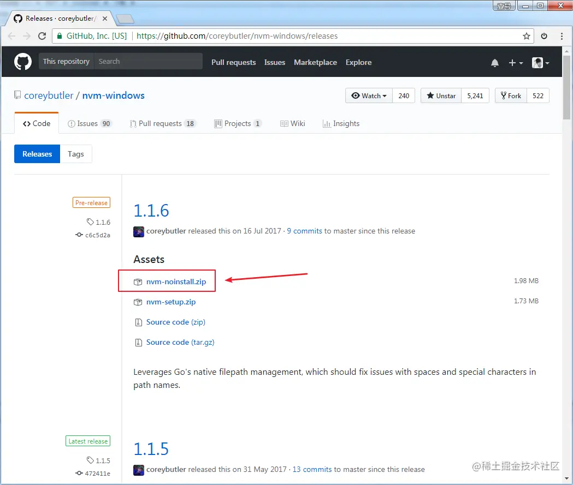Open coreybutler author link on 1.1.6

tap(166, 231)
